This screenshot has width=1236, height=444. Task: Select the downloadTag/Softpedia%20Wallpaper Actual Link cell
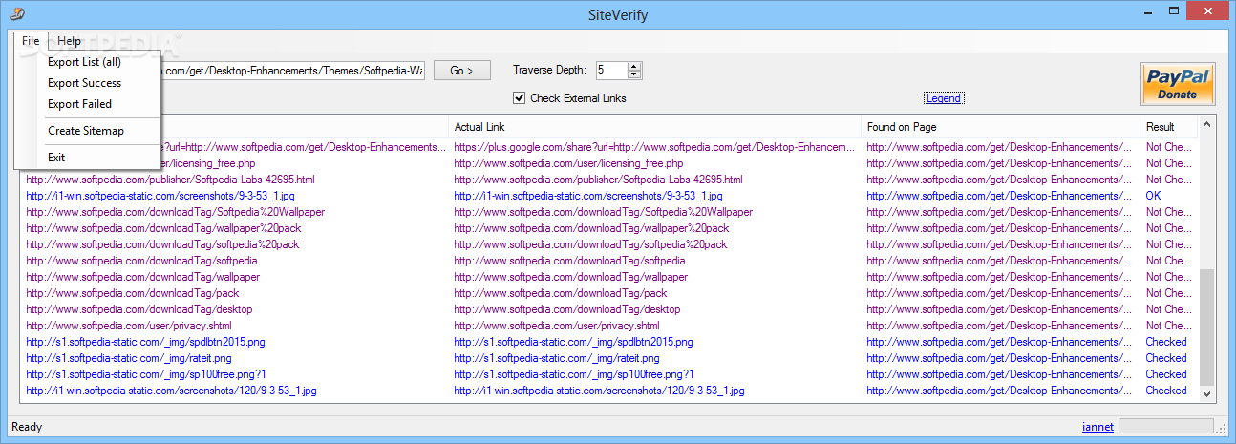[x=603, y=212]
